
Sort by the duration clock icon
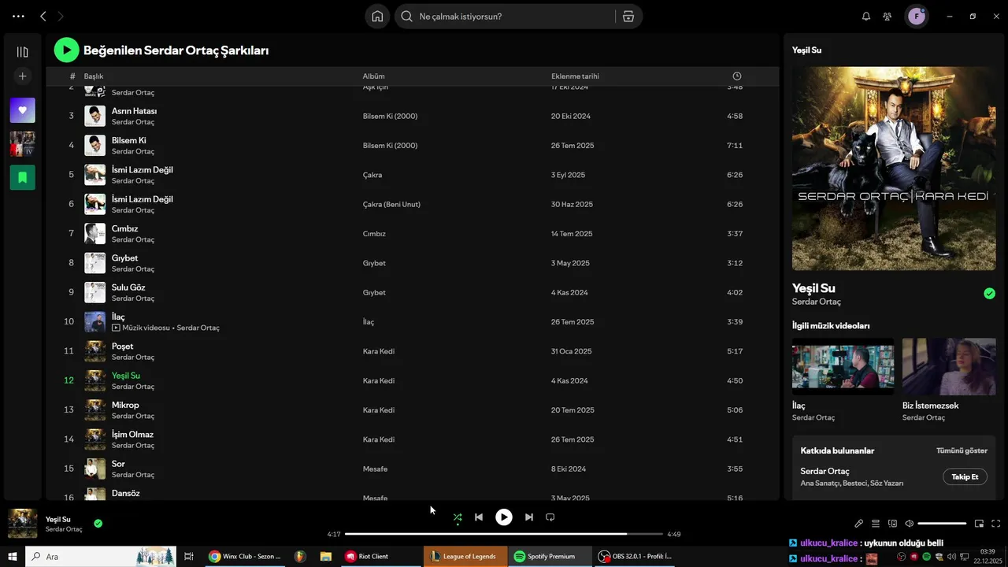737,76
